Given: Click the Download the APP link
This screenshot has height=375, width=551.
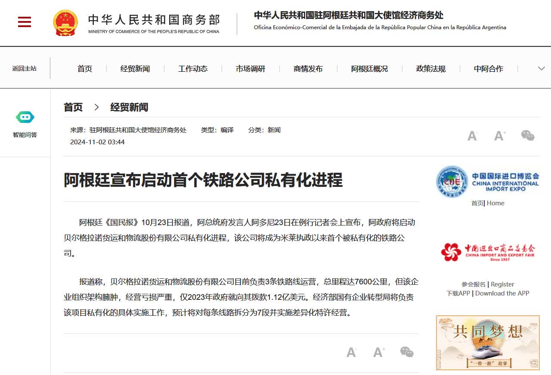Looking at the screenshot, I should [502, 293].
